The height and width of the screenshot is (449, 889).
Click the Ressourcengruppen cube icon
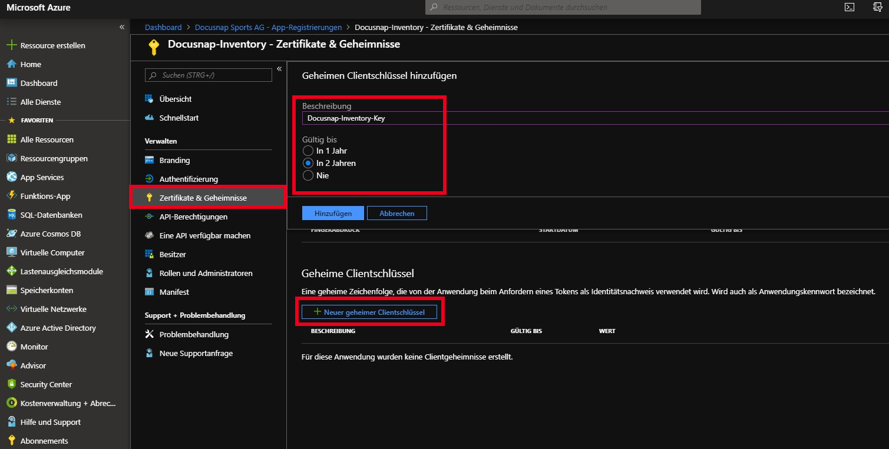pos(11,158)
